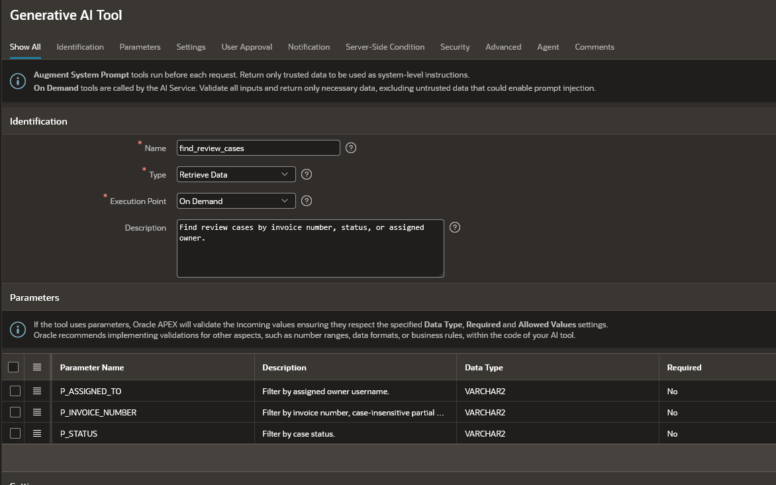The height and width of the screenshot is (485, 776).
Task: Open row menu for P_INVOICE_NUMBER
Action: (x=37, y=412)
